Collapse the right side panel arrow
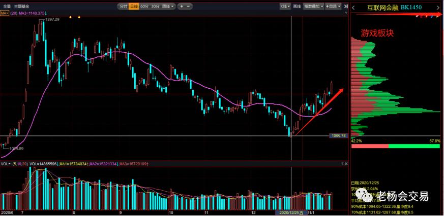This screenshot has height=216, width=444. (346, 6)
